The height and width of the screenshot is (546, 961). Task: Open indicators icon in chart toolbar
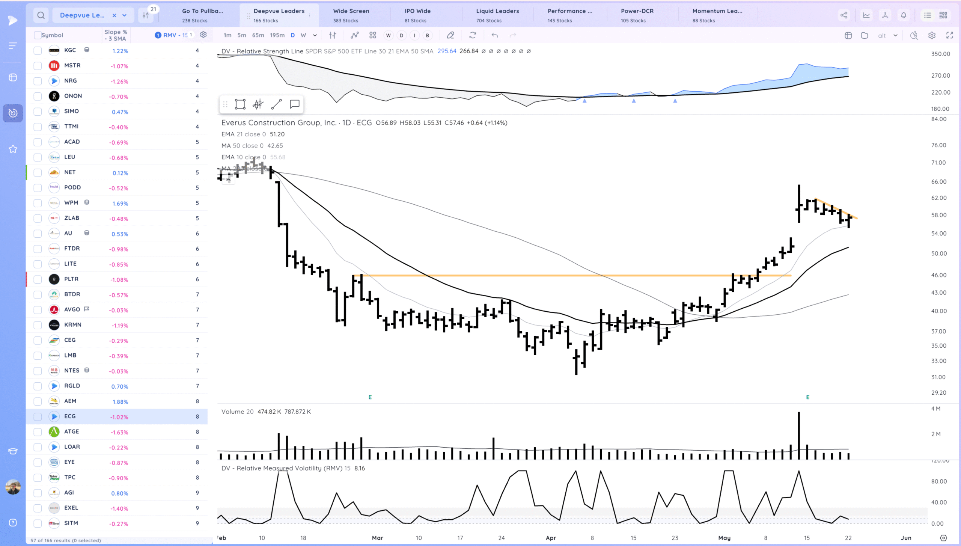355,35
